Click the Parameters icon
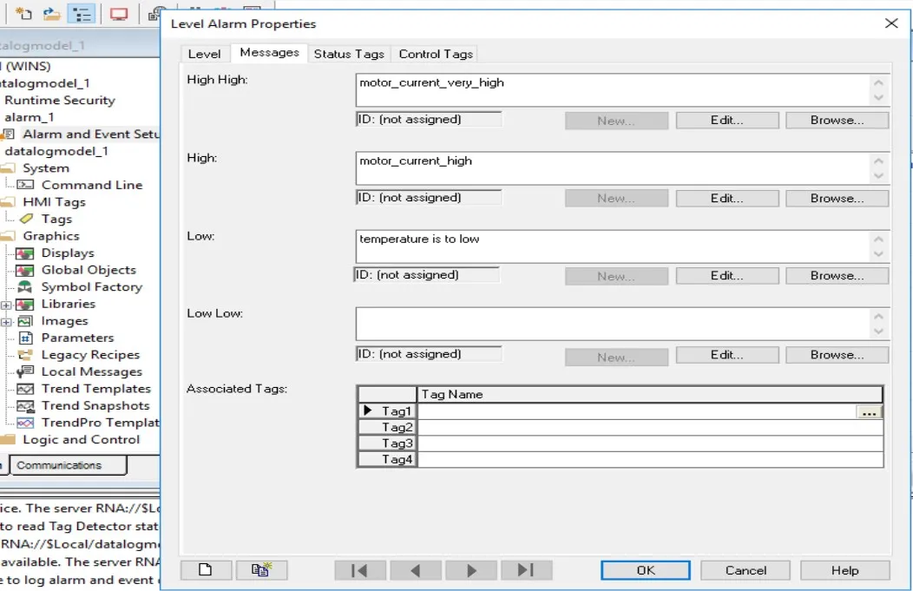Viewport: 913px width, 591px height. pos(26,338)
